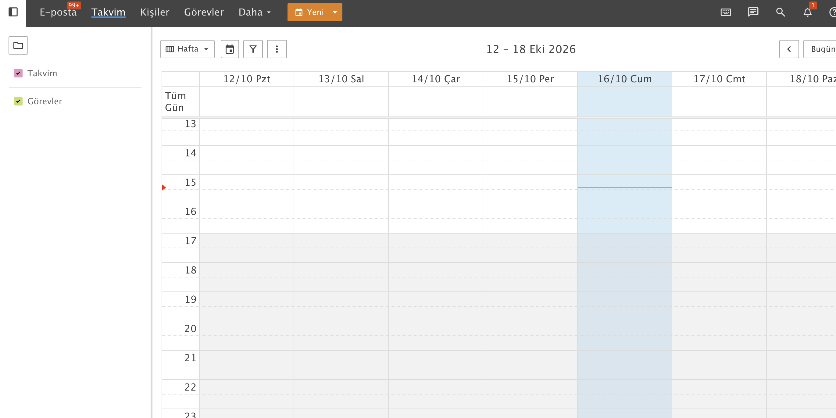Open the three-dot options menu
Image resolution: width=836 pixels, height=418 pixels.
click(277, 49)
